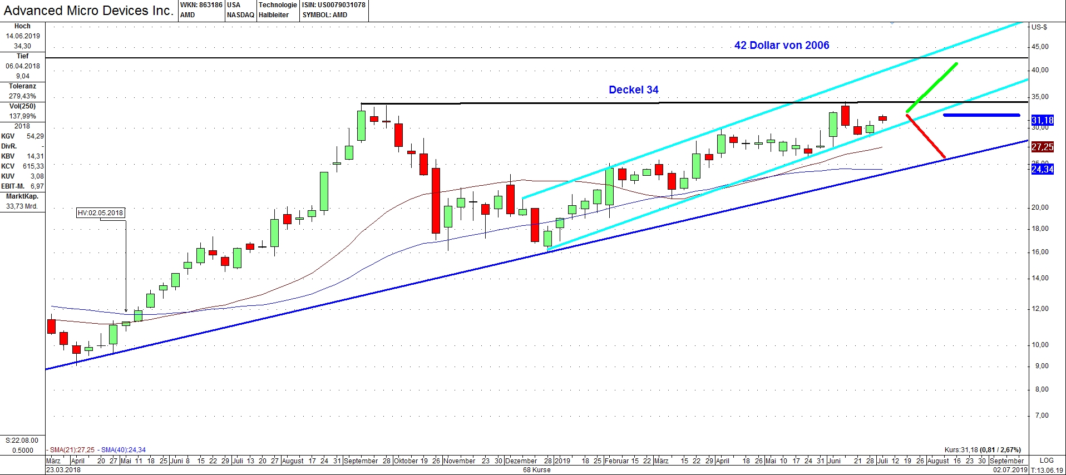
Task: Click the start date 23.03.2018
Action: (63, 470)
